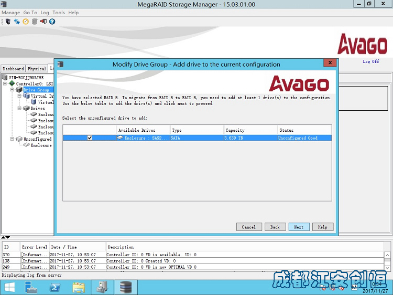Click the Drive Group stack icon
Viewport: 393px width, 295px height.
(x=19, y=90)
